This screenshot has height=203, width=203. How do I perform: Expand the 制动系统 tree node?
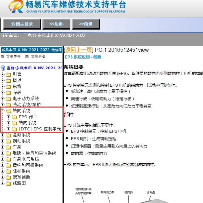(2, 141)
